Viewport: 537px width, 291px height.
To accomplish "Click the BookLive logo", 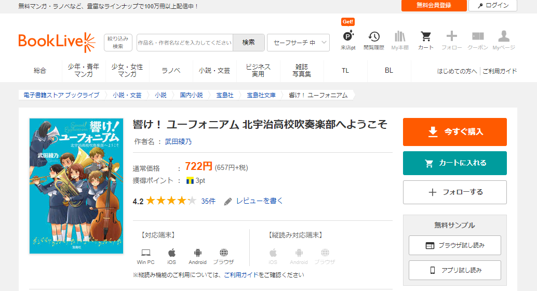I will point(57,42).
